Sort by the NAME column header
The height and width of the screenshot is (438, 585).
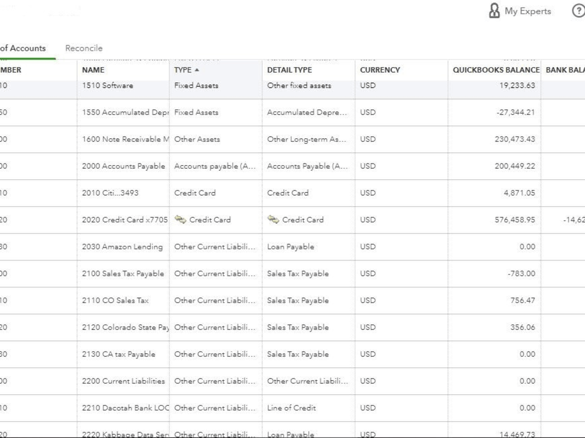tap(93, 69)
